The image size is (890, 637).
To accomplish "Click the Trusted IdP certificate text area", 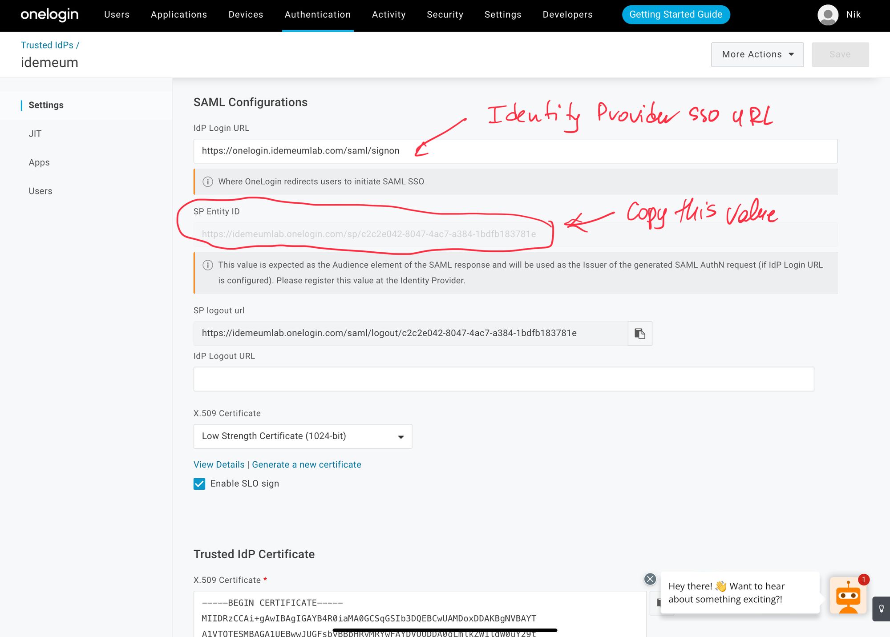I will pyautogui.click(x=420, y=614).
